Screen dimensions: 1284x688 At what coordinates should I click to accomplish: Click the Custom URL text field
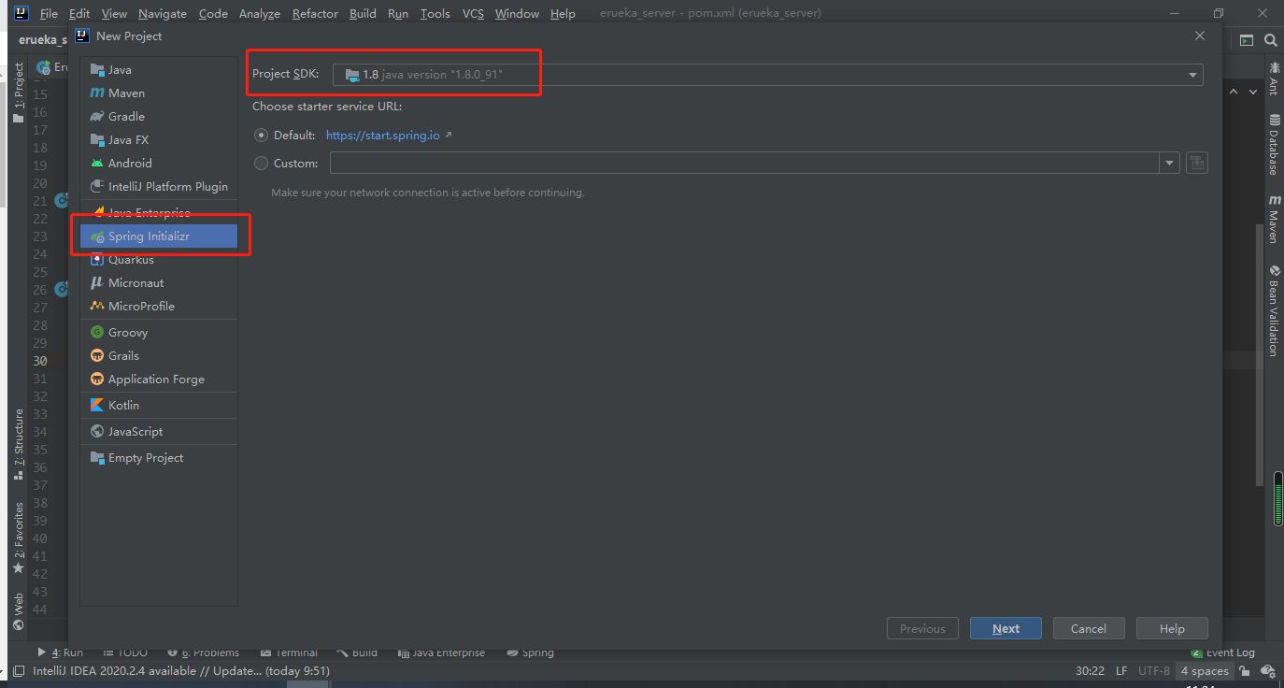tap(746, 164)
